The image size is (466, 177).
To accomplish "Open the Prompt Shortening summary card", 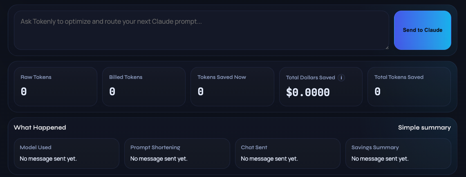I will [x=177, y=153].
